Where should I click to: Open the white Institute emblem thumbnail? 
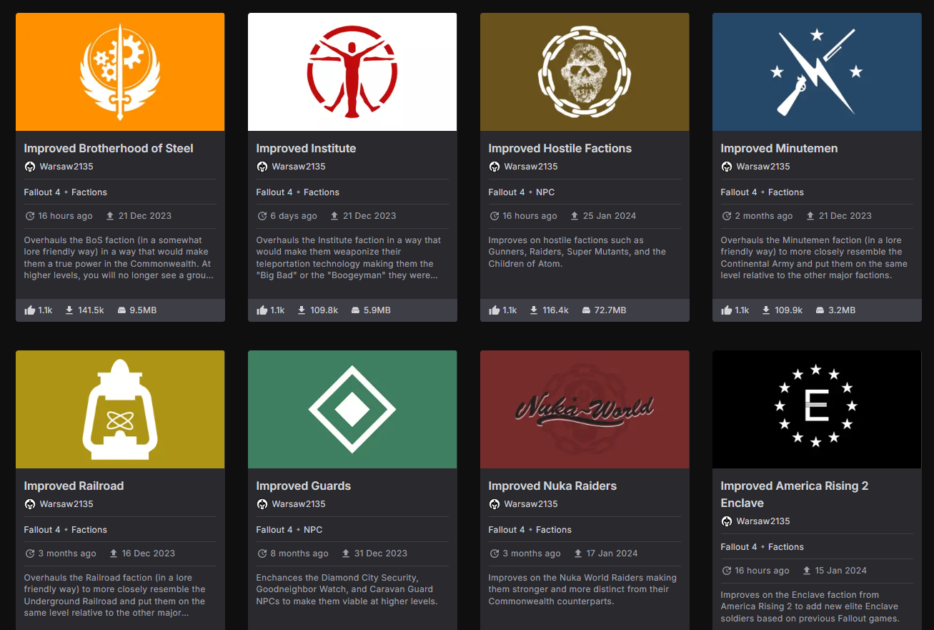(x=352, y=72)
